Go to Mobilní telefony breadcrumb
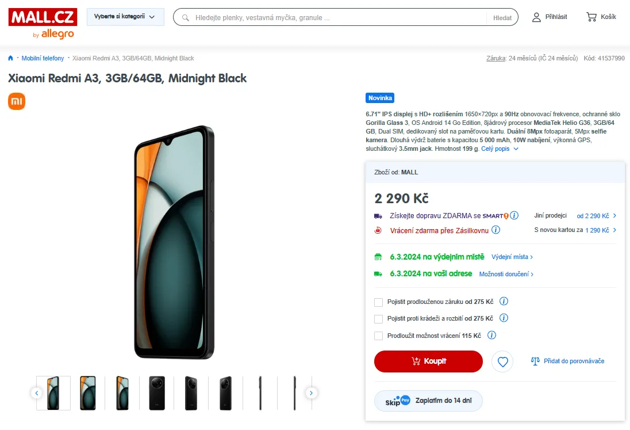Image resolution: width=630 pixels, height=430 pixels. (43, 58)
